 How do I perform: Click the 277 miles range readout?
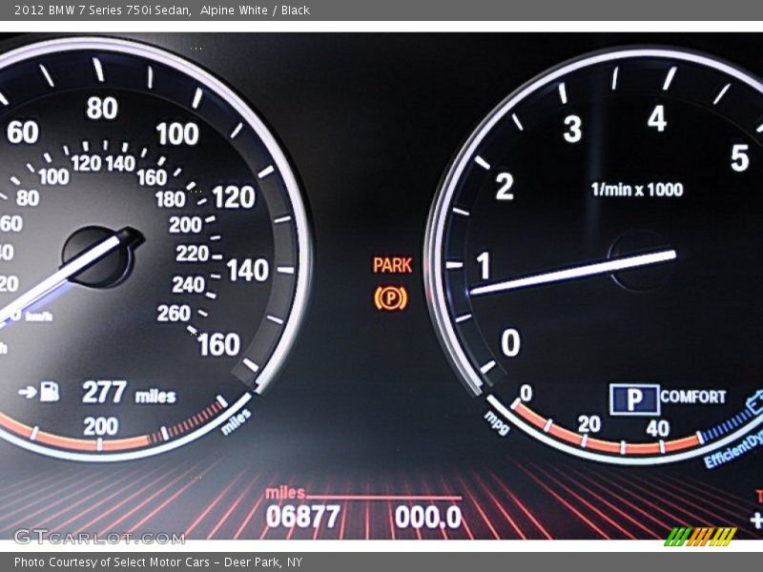128,393
